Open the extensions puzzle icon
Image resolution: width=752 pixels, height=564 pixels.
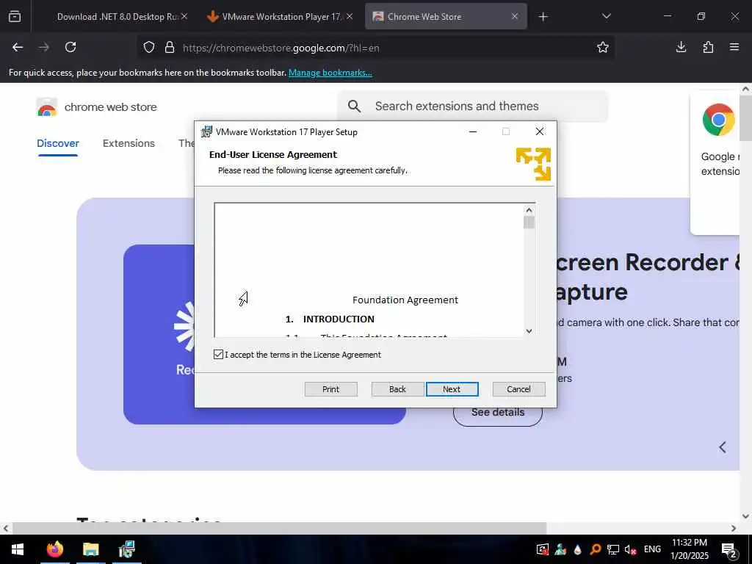[708, 47]
